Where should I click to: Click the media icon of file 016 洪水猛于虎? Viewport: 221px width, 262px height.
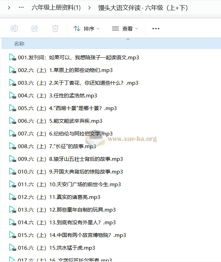click(x=13, y=248)
